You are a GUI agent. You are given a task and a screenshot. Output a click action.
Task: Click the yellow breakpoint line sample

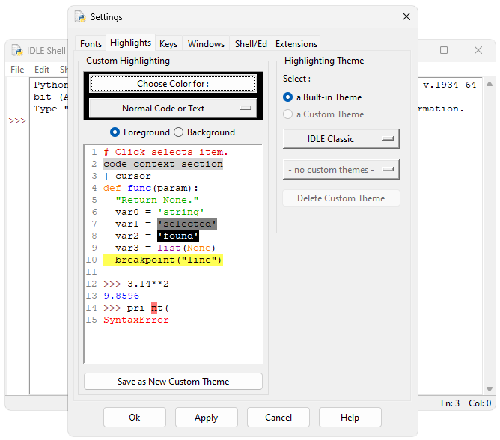pos(163,260)
